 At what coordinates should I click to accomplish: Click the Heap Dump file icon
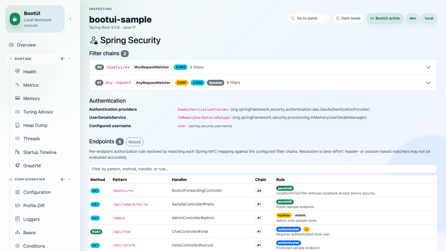[x=18, y=125]
